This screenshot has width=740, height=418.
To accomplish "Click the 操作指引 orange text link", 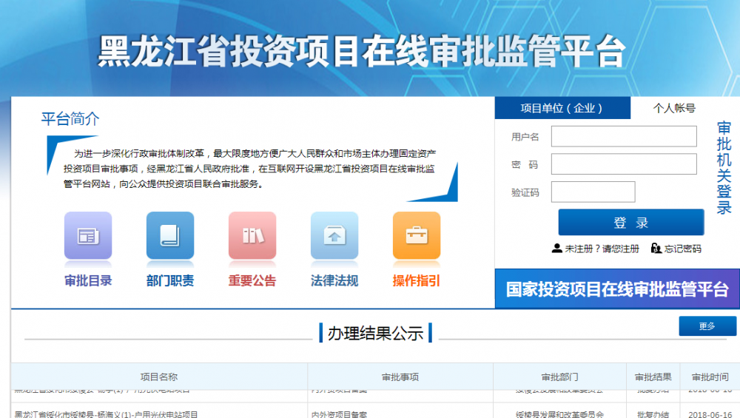I will tap(416, 280).
